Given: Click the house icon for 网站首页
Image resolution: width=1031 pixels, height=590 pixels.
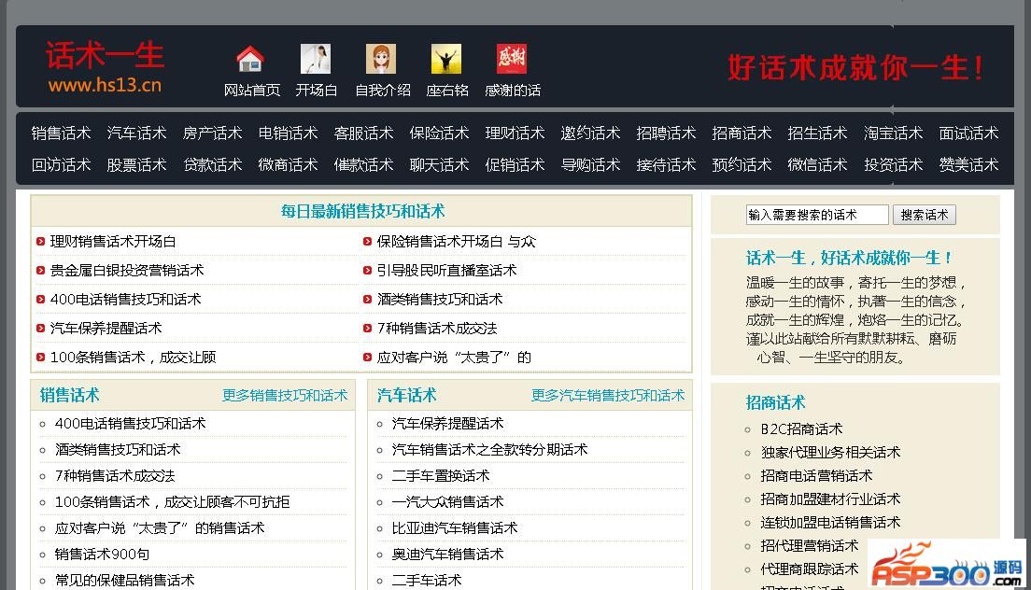Looking at the screenshot, I should (x=250, y=60).
